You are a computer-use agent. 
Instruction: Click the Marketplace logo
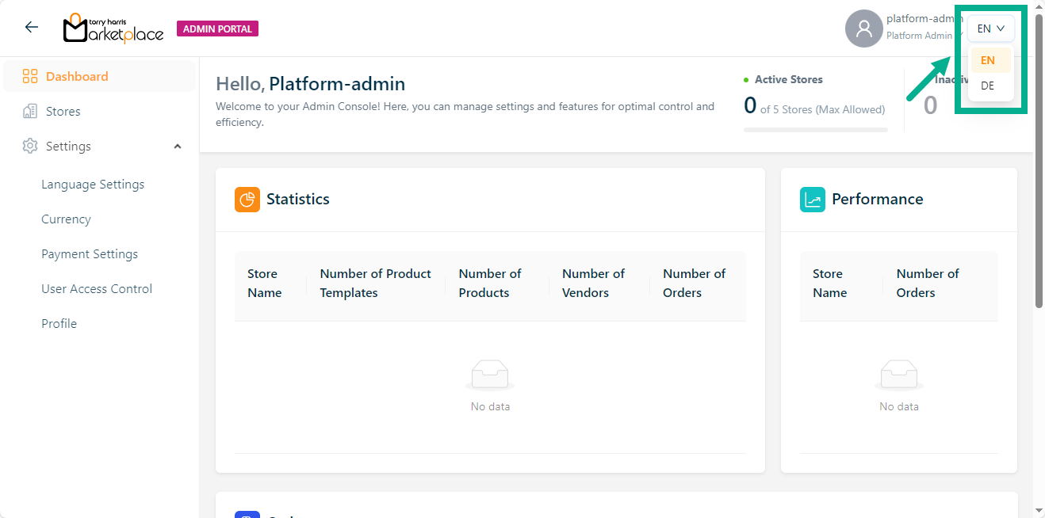[x=113, y=29]
